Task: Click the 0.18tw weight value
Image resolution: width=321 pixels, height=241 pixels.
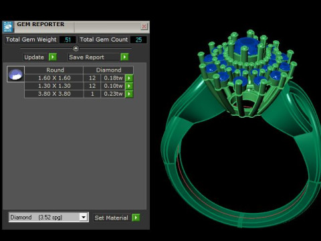Action: point(113,78)
